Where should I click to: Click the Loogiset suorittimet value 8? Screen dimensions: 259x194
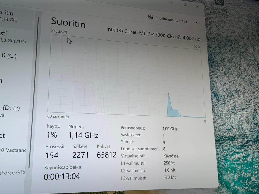point(164,149)
